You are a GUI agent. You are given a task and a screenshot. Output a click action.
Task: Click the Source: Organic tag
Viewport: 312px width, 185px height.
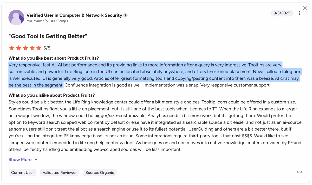tap(100, 172)
